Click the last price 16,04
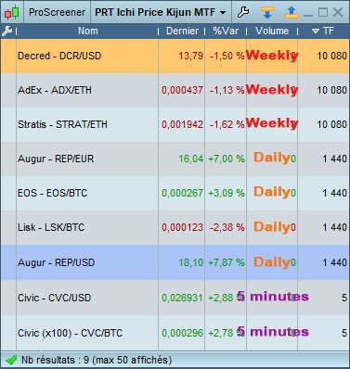350x369 pixels. (190, 159)
